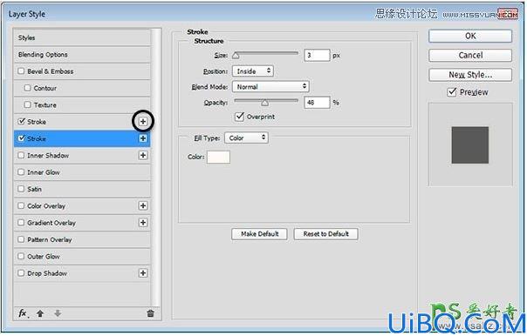Toggle the Overprint checkbox
This screenshot has width=527, height=336.
239,117
